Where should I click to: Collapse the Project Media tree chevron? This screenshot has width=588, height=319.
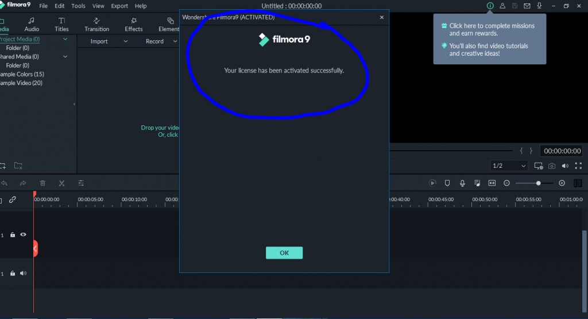click(65, 39)
